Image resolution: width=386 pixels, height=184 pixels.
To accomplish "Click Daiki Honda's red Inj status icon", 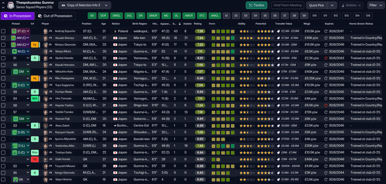I will tap(34, 160).
